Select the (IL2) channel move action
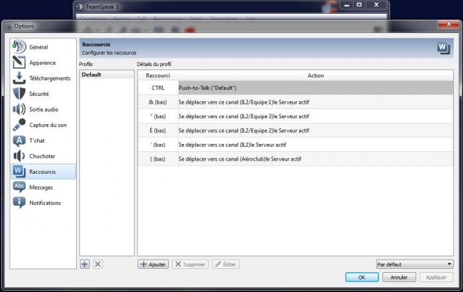The image size is (463, 292). 316,145
